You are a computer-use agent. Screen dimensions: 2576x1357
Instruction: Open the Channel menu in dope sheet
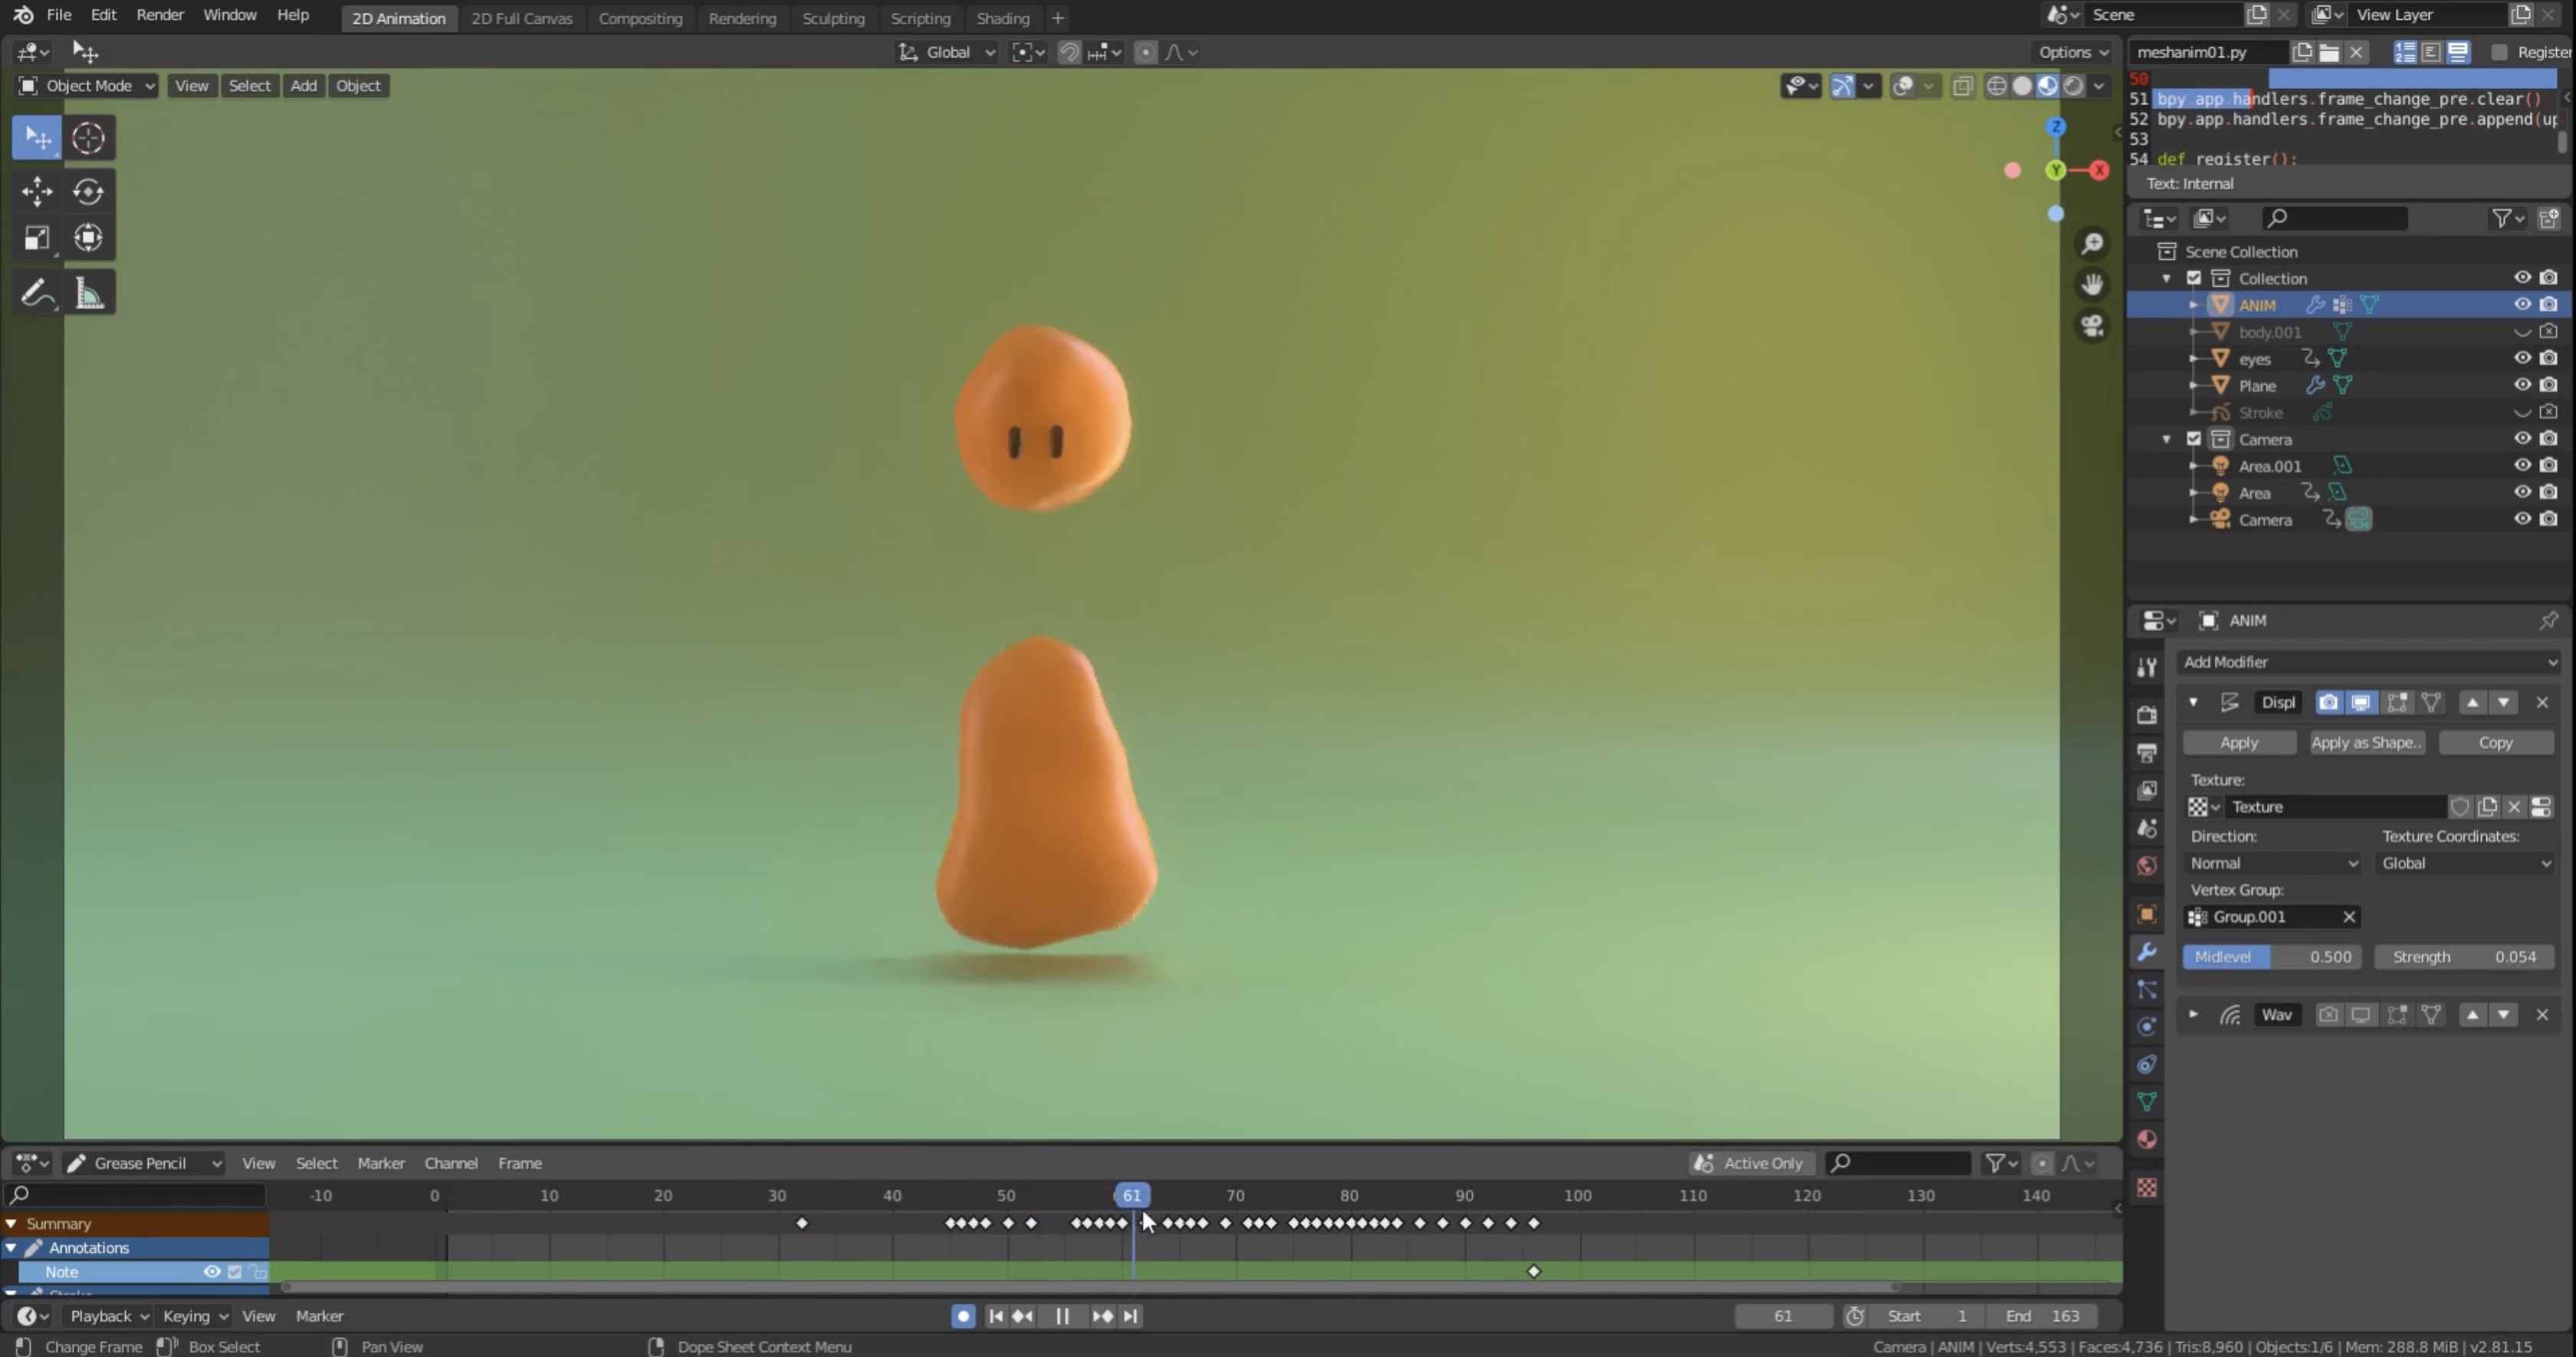click(x=451, y=1163)
